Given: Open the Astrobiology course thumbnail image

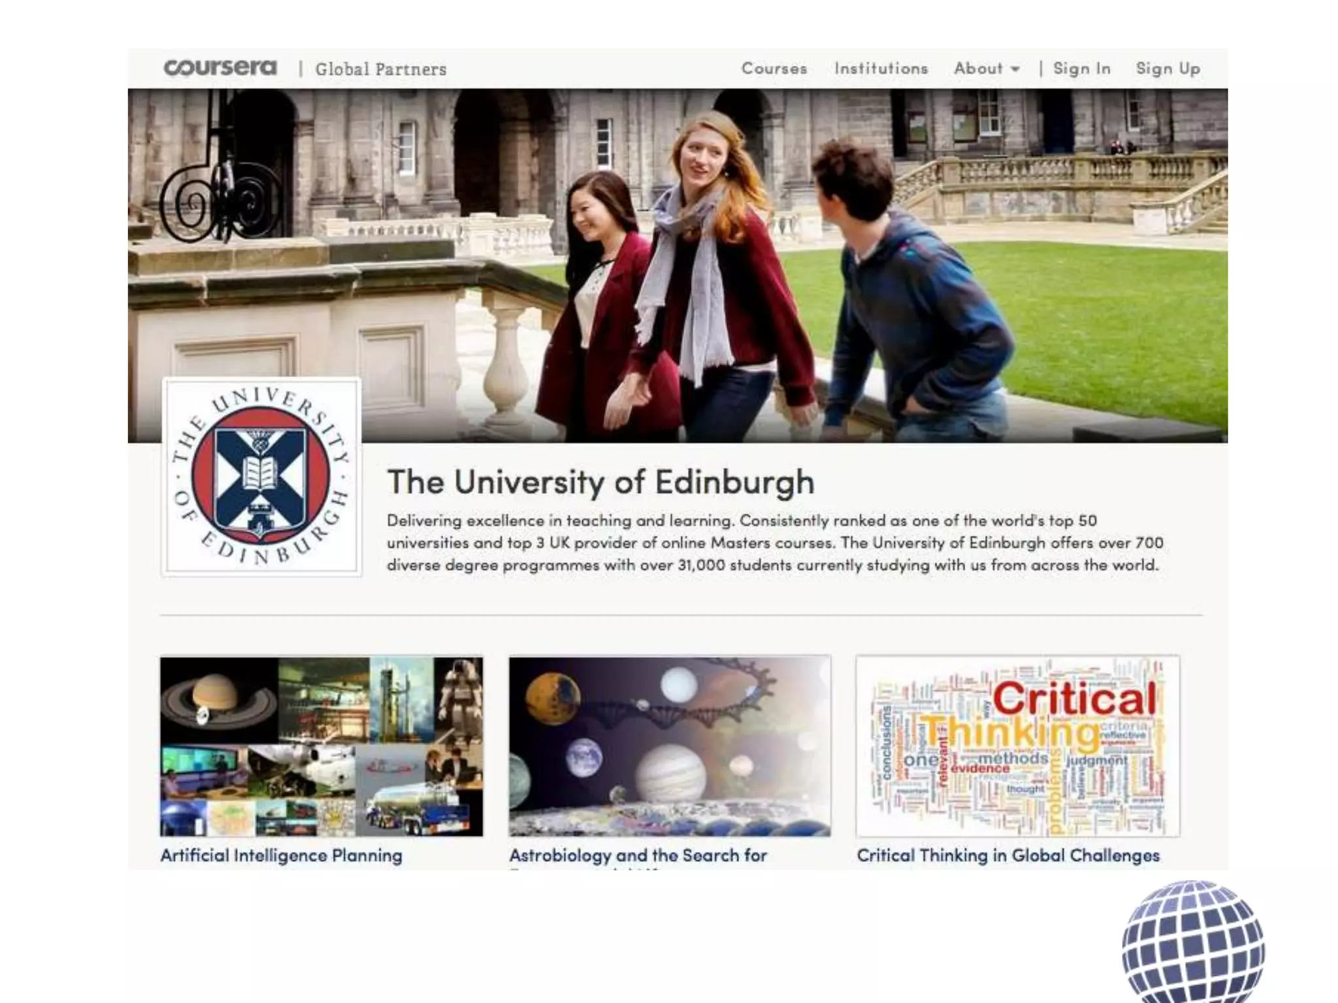Looking at the screenshot, I should tap(670, 746).
